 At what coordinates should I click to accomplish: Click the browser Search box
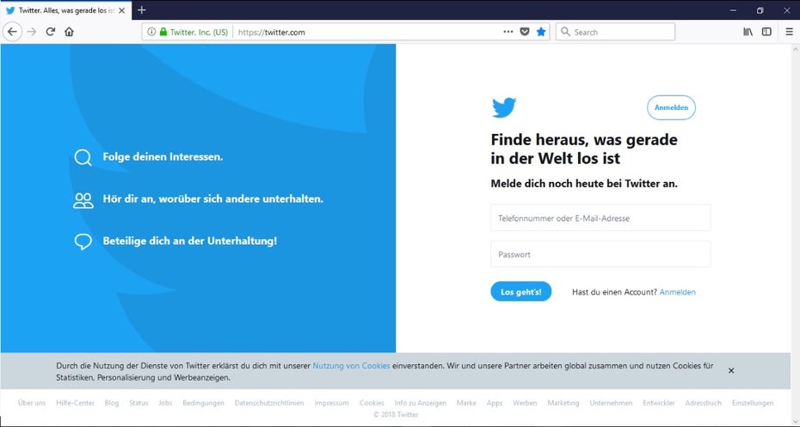click(615, 32)
